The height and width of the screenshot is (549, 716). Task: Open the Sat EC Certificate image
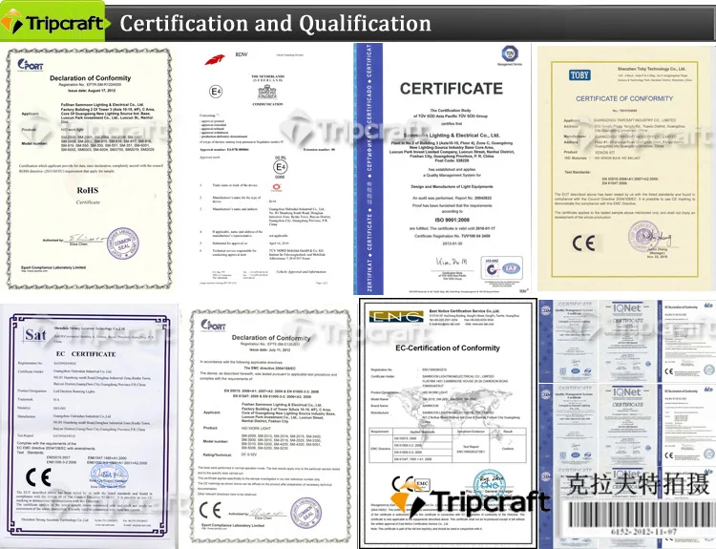pyautogui.click(x=89, y=426)
